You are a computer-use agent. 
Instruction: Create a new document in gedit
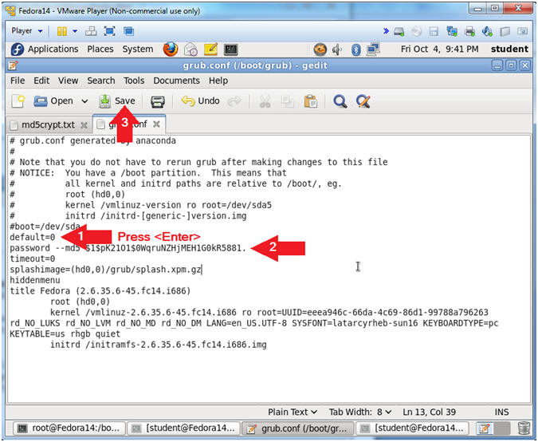[18, 101]
